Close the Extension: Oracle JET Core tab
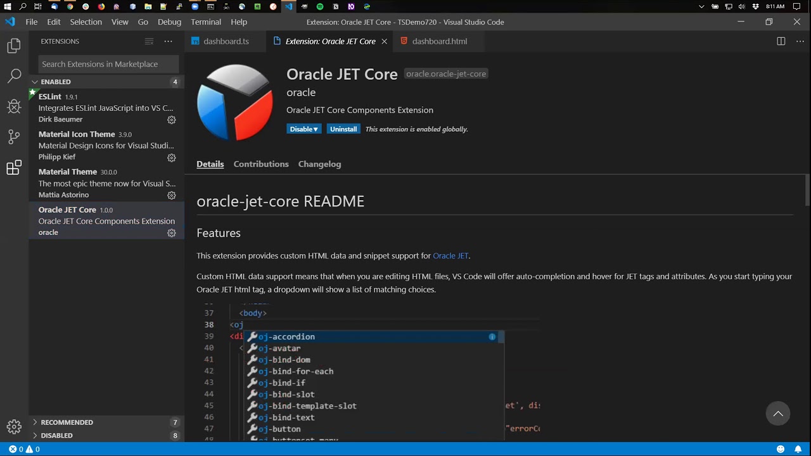Image resolution: width=811 pixels, height=456 pixels. 384,41
